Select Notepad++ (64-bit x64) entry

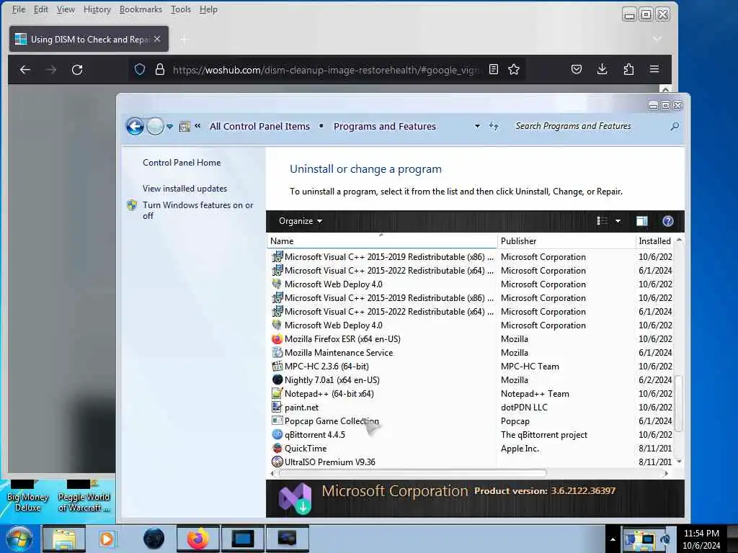click(x=329, y=394)
